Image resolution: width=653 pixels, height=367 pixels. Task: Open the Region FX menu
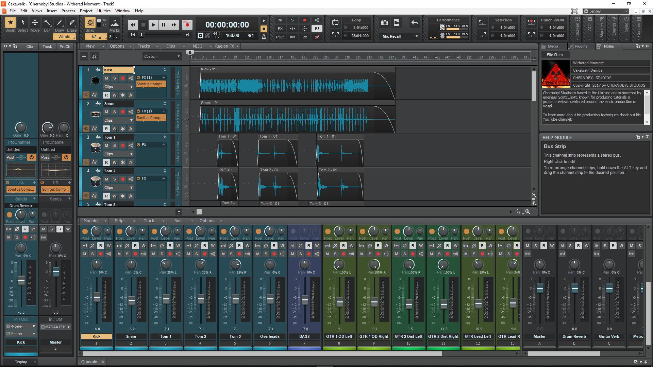tap(227, 46)
